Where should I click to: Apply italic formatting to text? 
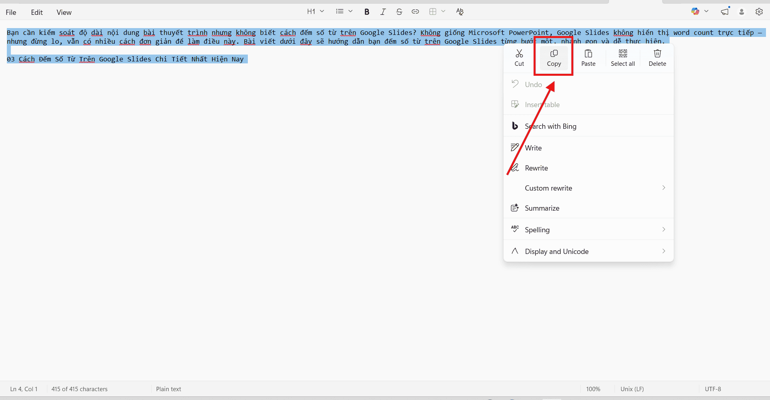(x=383, y=12)
